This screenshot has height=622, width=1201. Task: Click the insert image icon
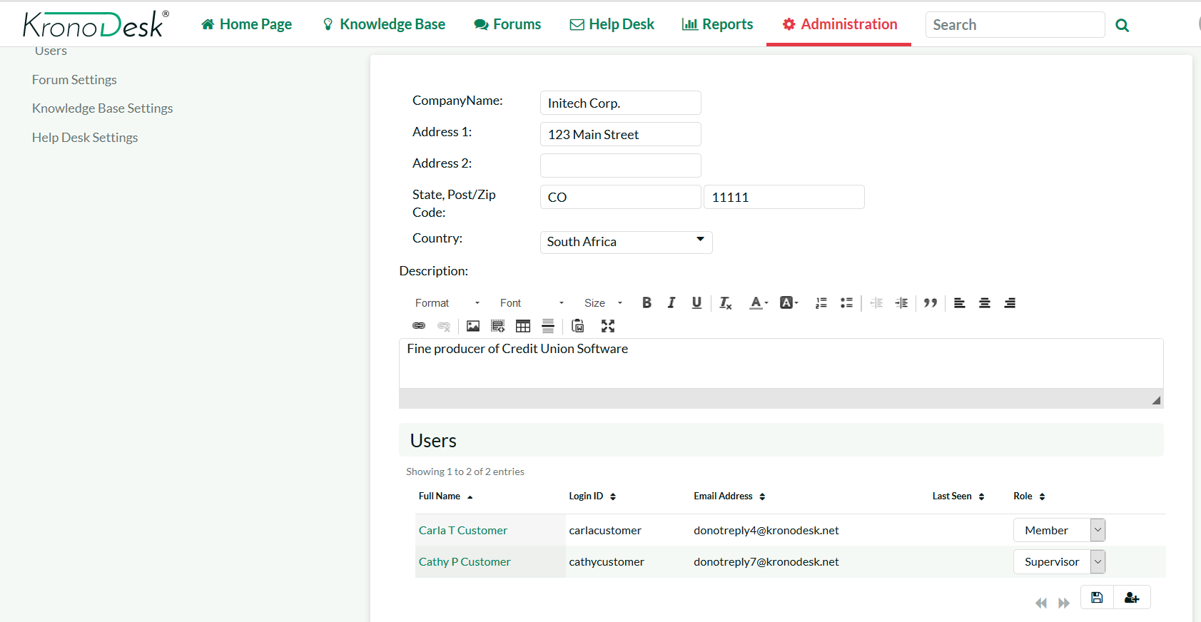(473, 326)
